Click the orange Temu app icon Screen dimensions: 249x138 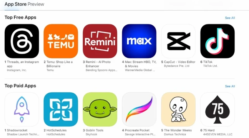tap(61, 41)
